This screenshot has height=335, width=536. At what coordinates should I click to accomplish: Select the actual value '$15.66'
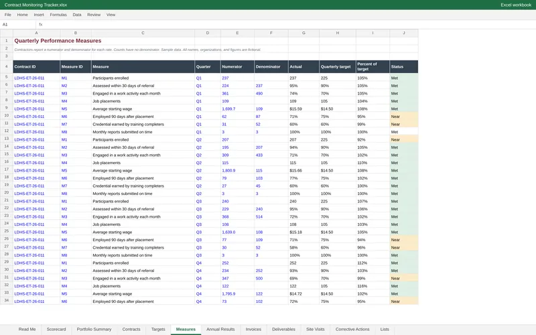point(304,170)
